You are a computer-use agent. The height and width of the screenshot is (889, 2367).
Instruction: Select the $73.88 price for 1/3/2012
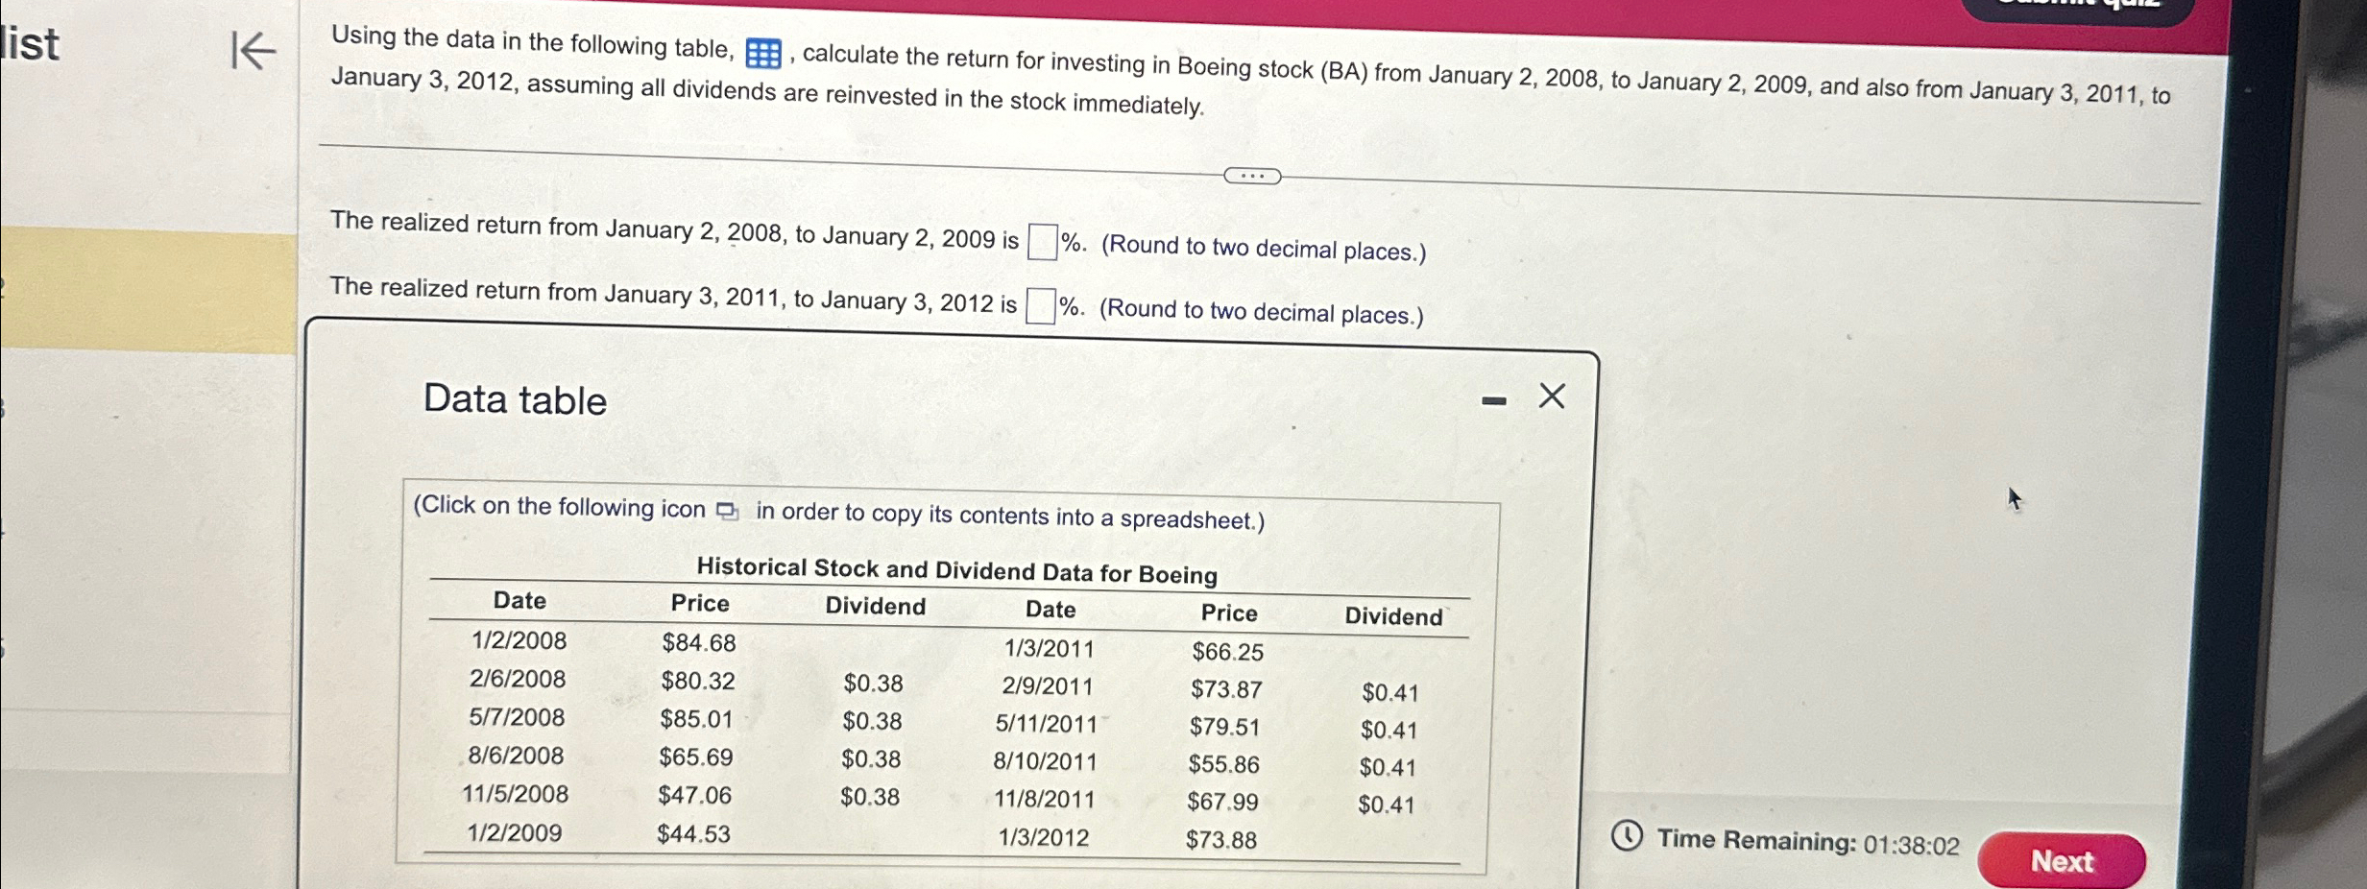point(1221,839)
